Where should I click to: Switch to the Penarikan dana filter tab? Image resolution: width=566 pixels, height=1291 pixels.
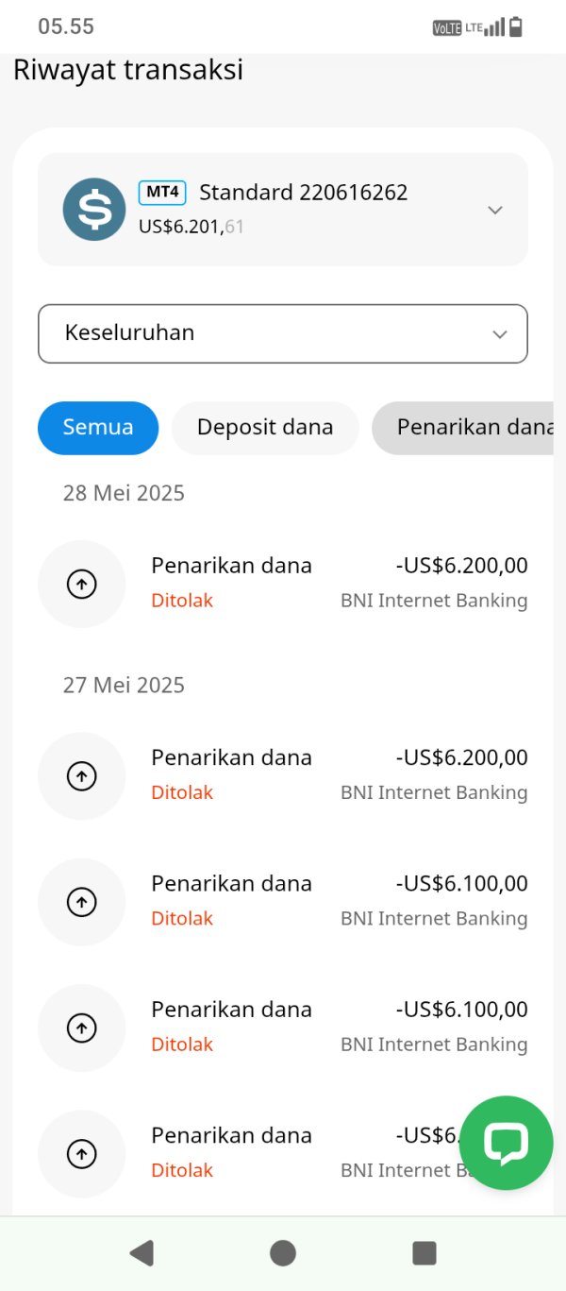point(472,428)
